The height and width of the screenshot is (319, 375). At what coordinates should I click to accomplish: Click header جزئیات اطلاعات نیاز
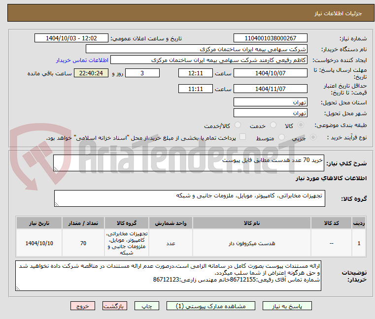[x=338, y=13]
